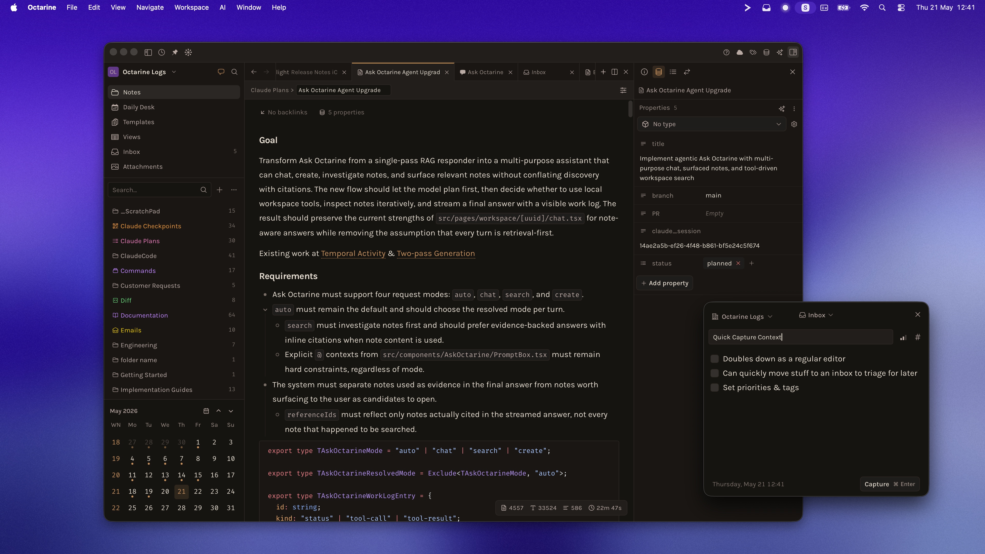Open the 'No type' dropdown
The image size is (985, 554).
click(712, 124)
